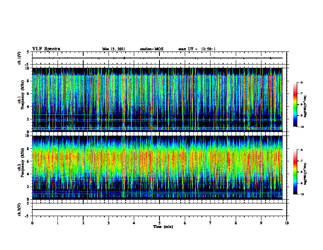Click the ch.2 color bar label "-6"

[x=301, y=150]
